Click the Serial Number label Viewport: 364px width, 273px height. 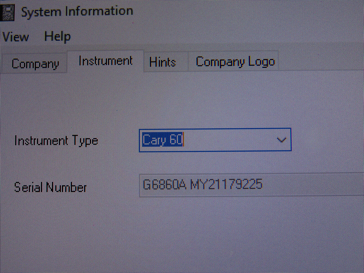[50, 187]
